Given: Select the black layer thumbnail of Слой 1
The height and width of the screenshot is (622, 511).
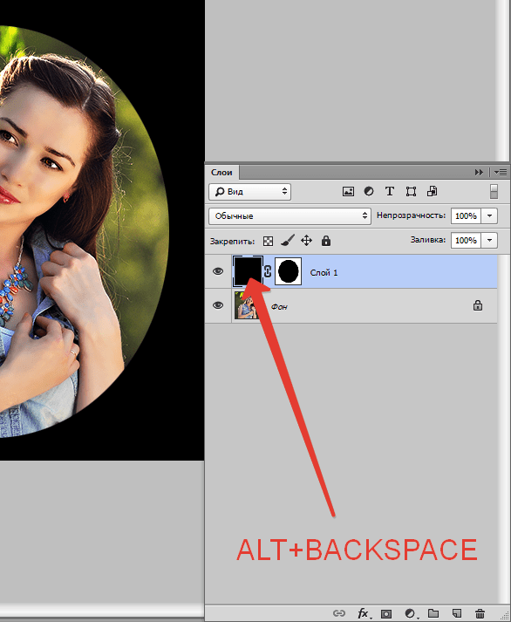Looking at the screenshot, I should tap(248, 271).
